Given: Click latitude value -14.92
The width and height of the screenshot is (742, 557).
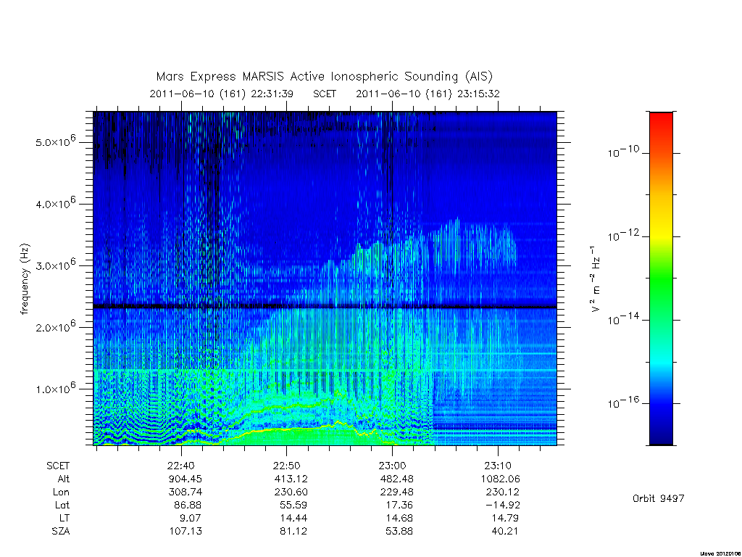Looking at the screenshot, I should click(x=503, y=505).
